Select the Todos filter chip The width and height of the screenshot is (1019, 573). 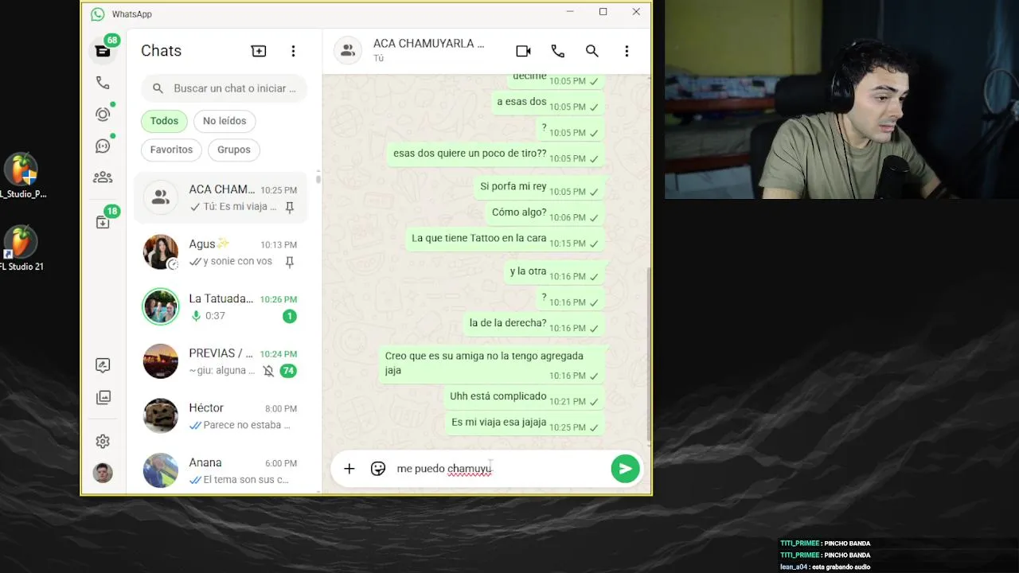point(164,121)
